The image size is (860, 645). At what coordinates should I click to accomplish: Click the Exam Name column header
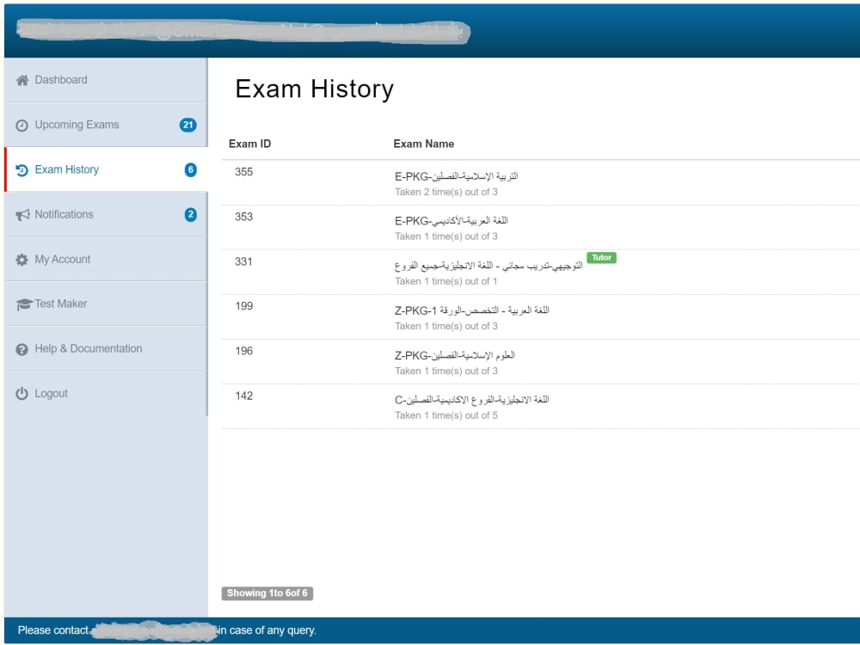pos(423,144)
